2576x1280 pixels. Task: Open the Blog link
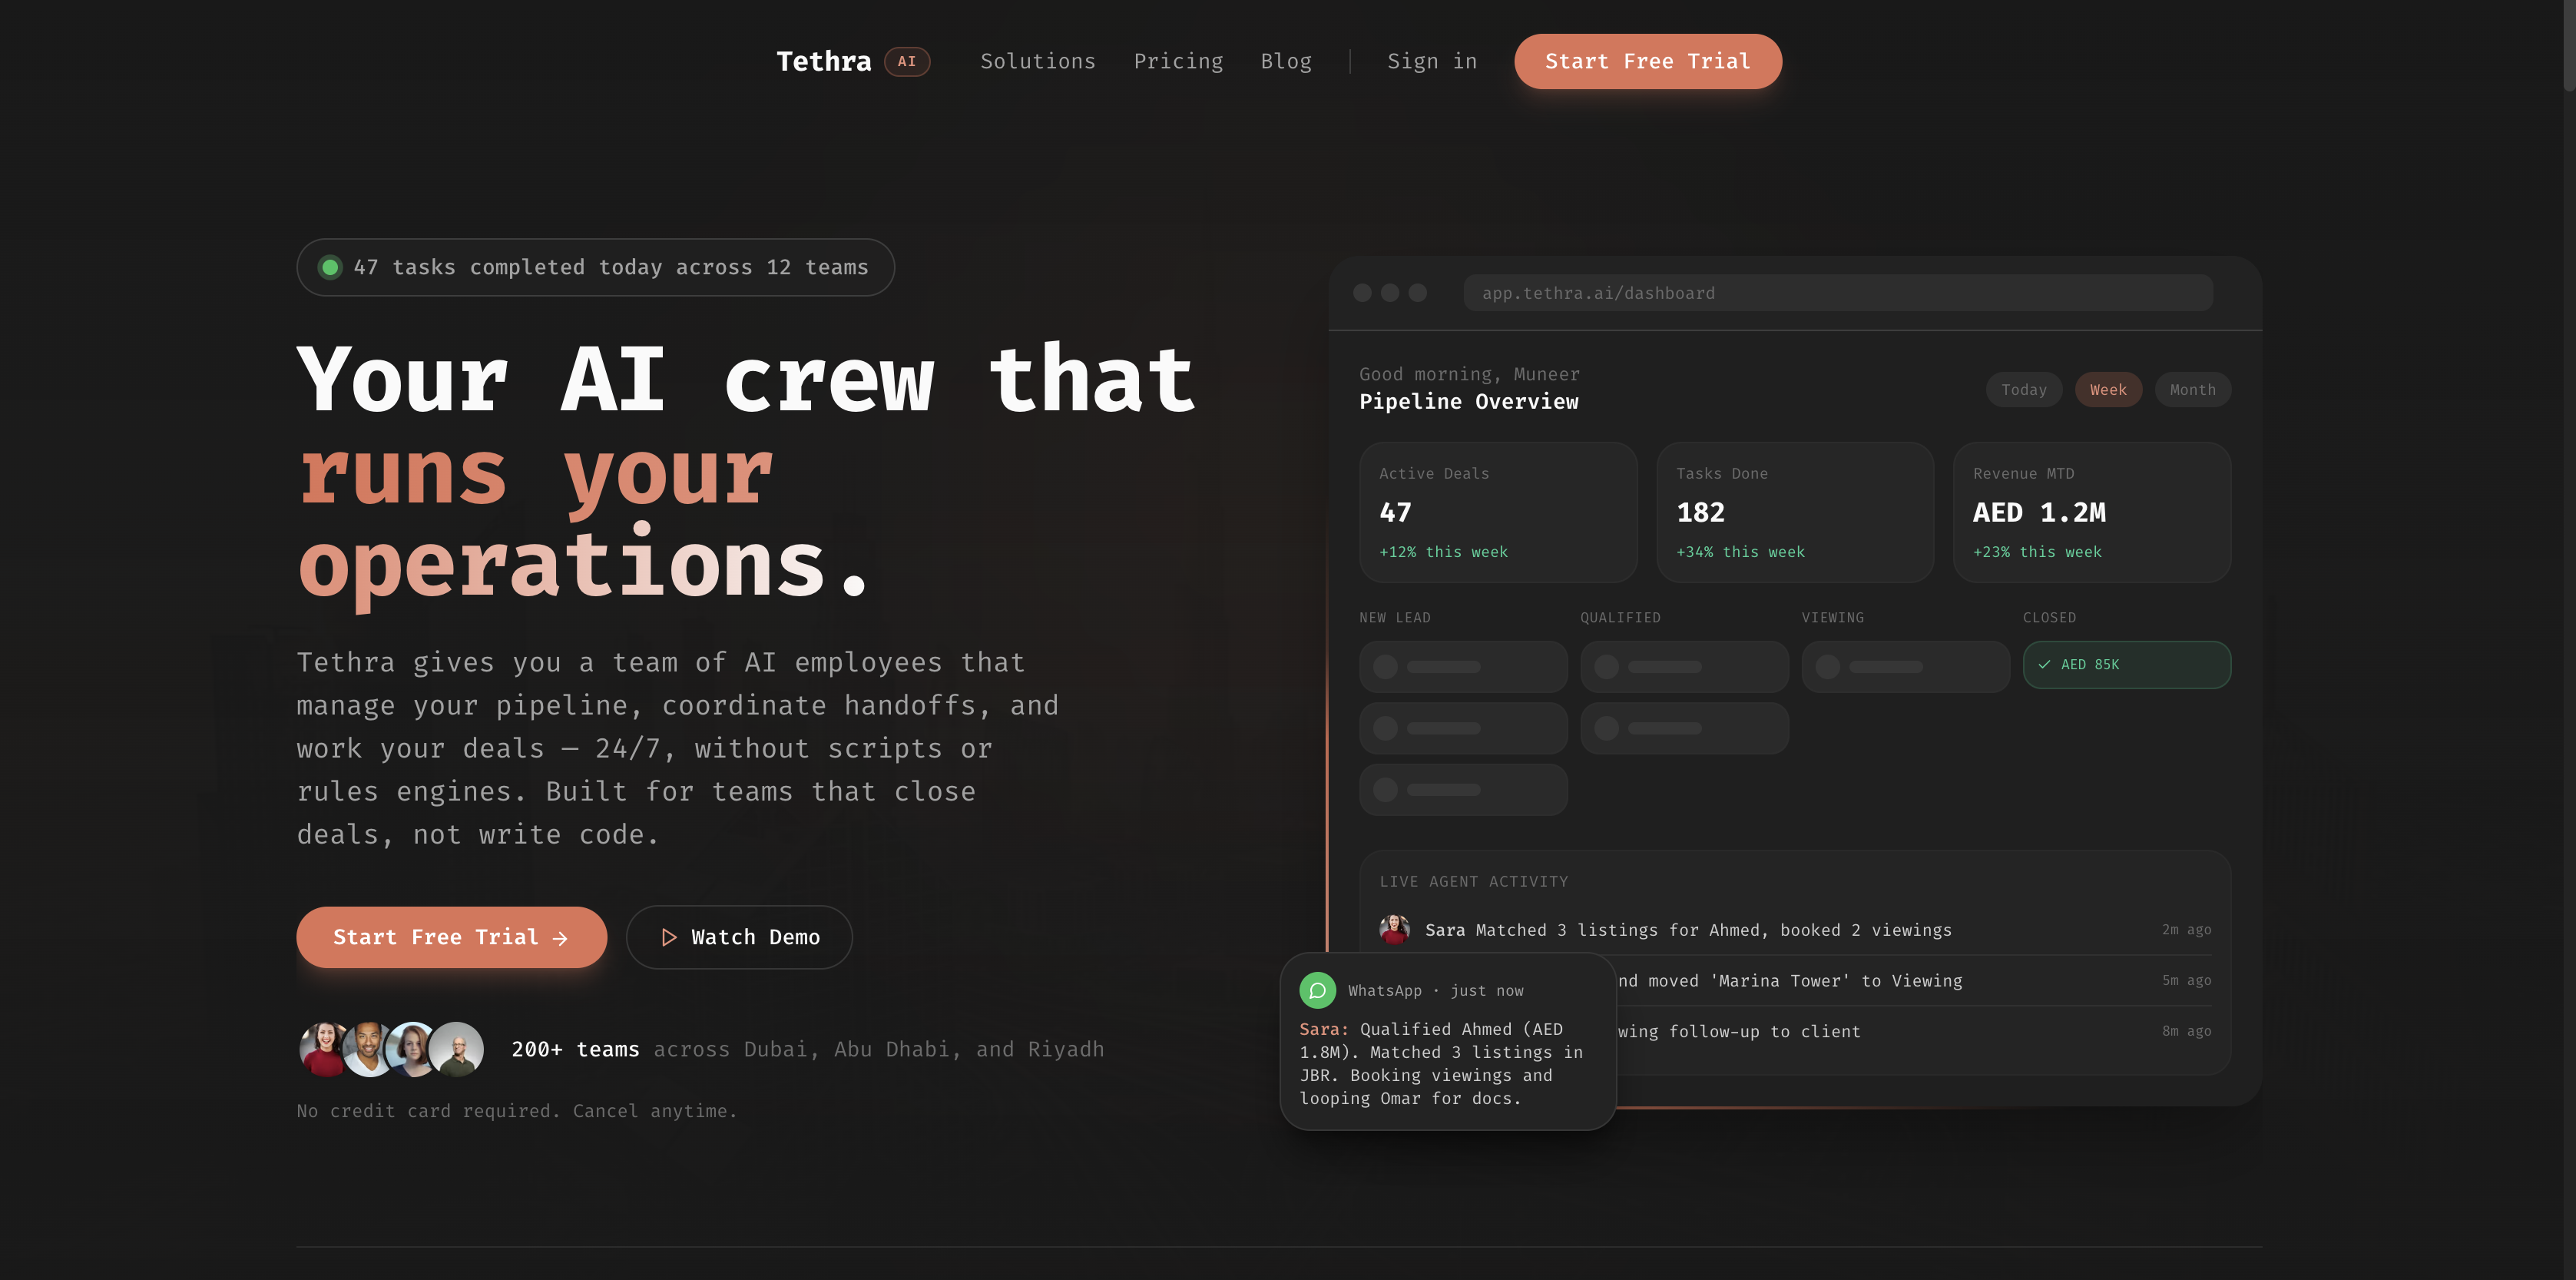[1285, 61]
